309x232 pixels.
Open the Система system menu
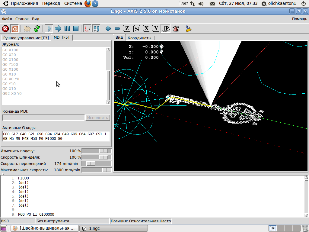coord(73,3)
